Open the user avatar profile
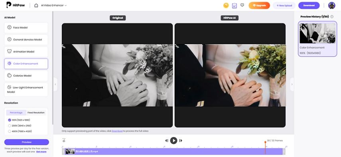The image size is (341, 157). [332, 6]
